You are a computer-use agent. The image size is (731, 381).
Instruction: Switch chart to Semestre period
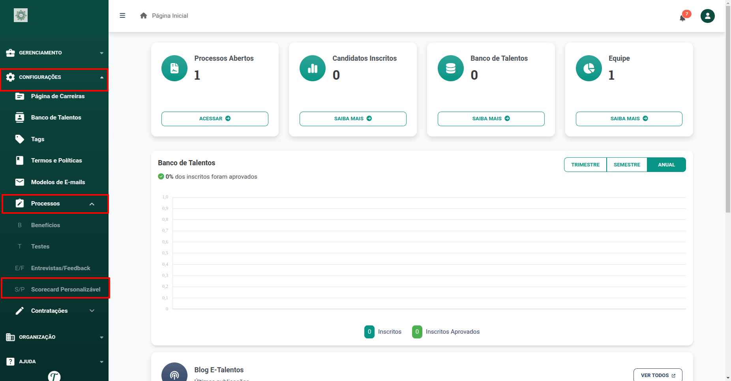627,165
